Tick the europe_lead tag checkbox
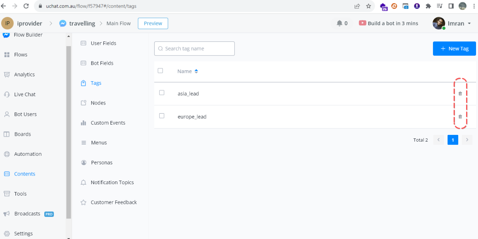 coord(162,116)
